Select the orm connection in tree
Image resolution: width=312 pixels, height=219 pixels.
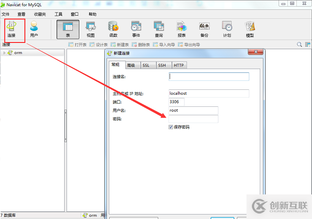coord(18,53)
